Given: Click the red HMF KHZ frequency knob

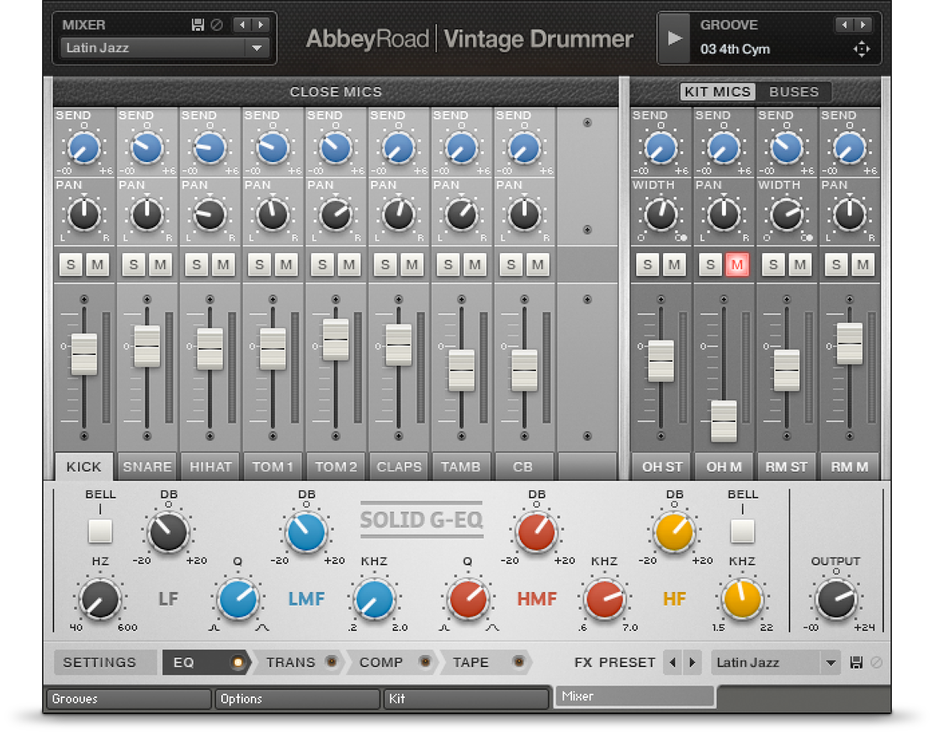Looking at the screenshot, I should tap(604, 599).
